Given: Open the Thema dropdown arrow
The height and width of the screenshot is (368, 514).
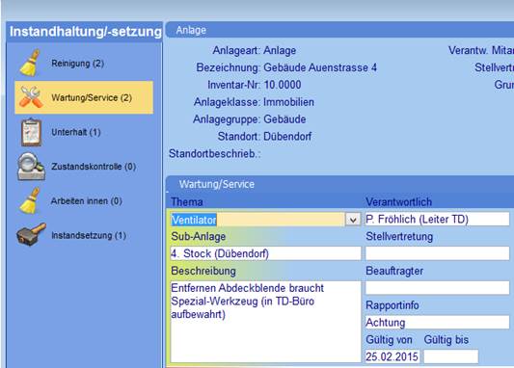Looking at the screenshot, I should 353,220.
